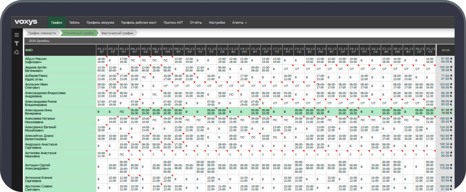Select the Уточненный график view
Viewport: 466px width, 192px height.
79,33
